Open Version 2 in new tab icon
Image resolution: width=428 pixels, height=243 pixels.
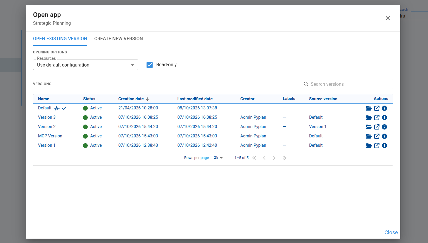click(x=377, y=127)
